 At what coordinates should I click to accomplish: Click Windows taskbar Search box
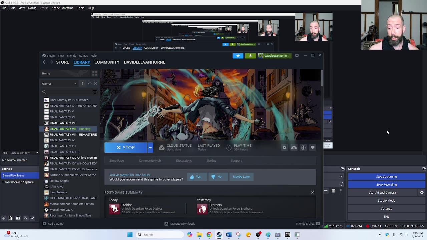point(160,235)
